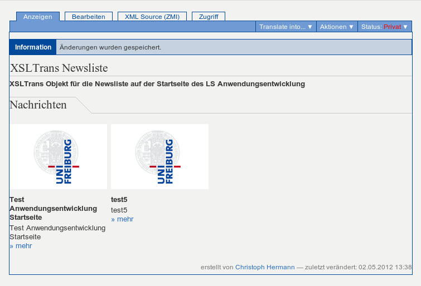Open the Zugriff tab
Screen dimensions: 421x286
click(x=209, y=17)
